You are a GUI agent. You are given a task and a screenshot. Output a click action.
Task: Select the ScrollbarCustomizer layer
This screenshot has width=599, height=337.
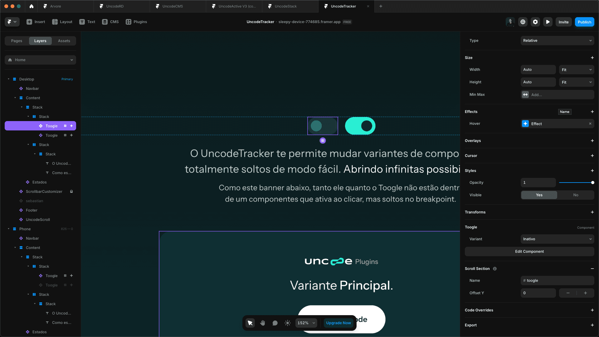pos(40,192)
